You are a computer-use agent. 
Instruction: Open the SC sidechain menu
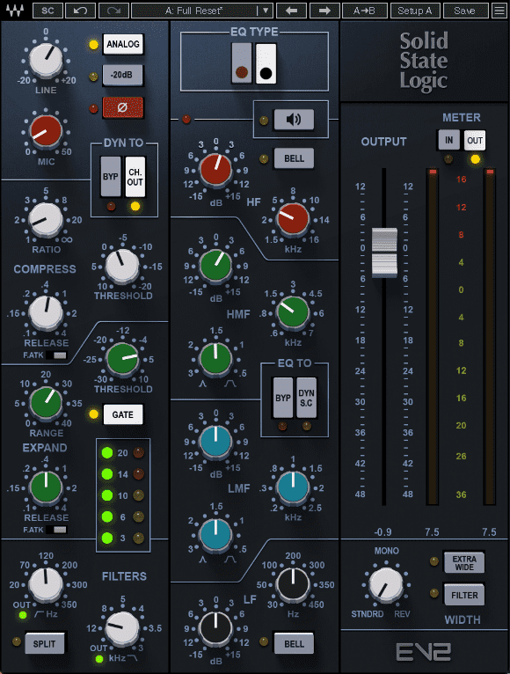pyautogui.click(x=47, y=11)
